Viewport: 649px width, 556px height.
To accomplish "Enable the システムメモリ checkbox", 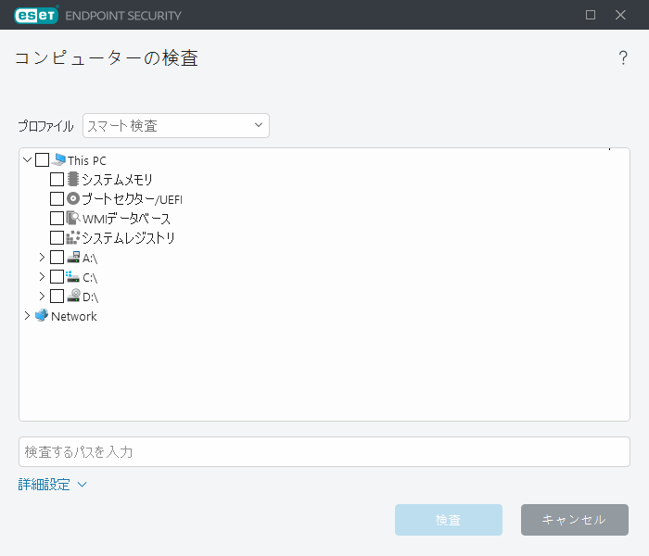I will pos(57,180).
